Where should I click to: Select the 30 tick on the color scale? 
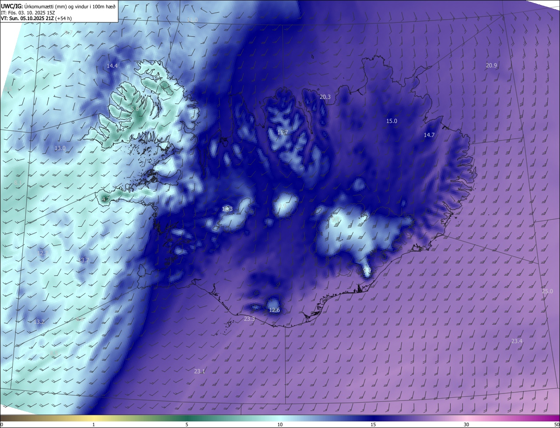click(x=466, y=424)
